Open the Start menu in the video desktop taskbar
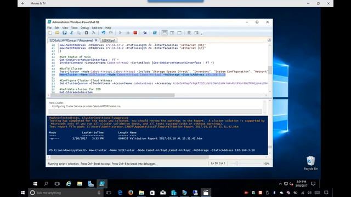Screen dimensions: 351x197 tap(35, 184)
